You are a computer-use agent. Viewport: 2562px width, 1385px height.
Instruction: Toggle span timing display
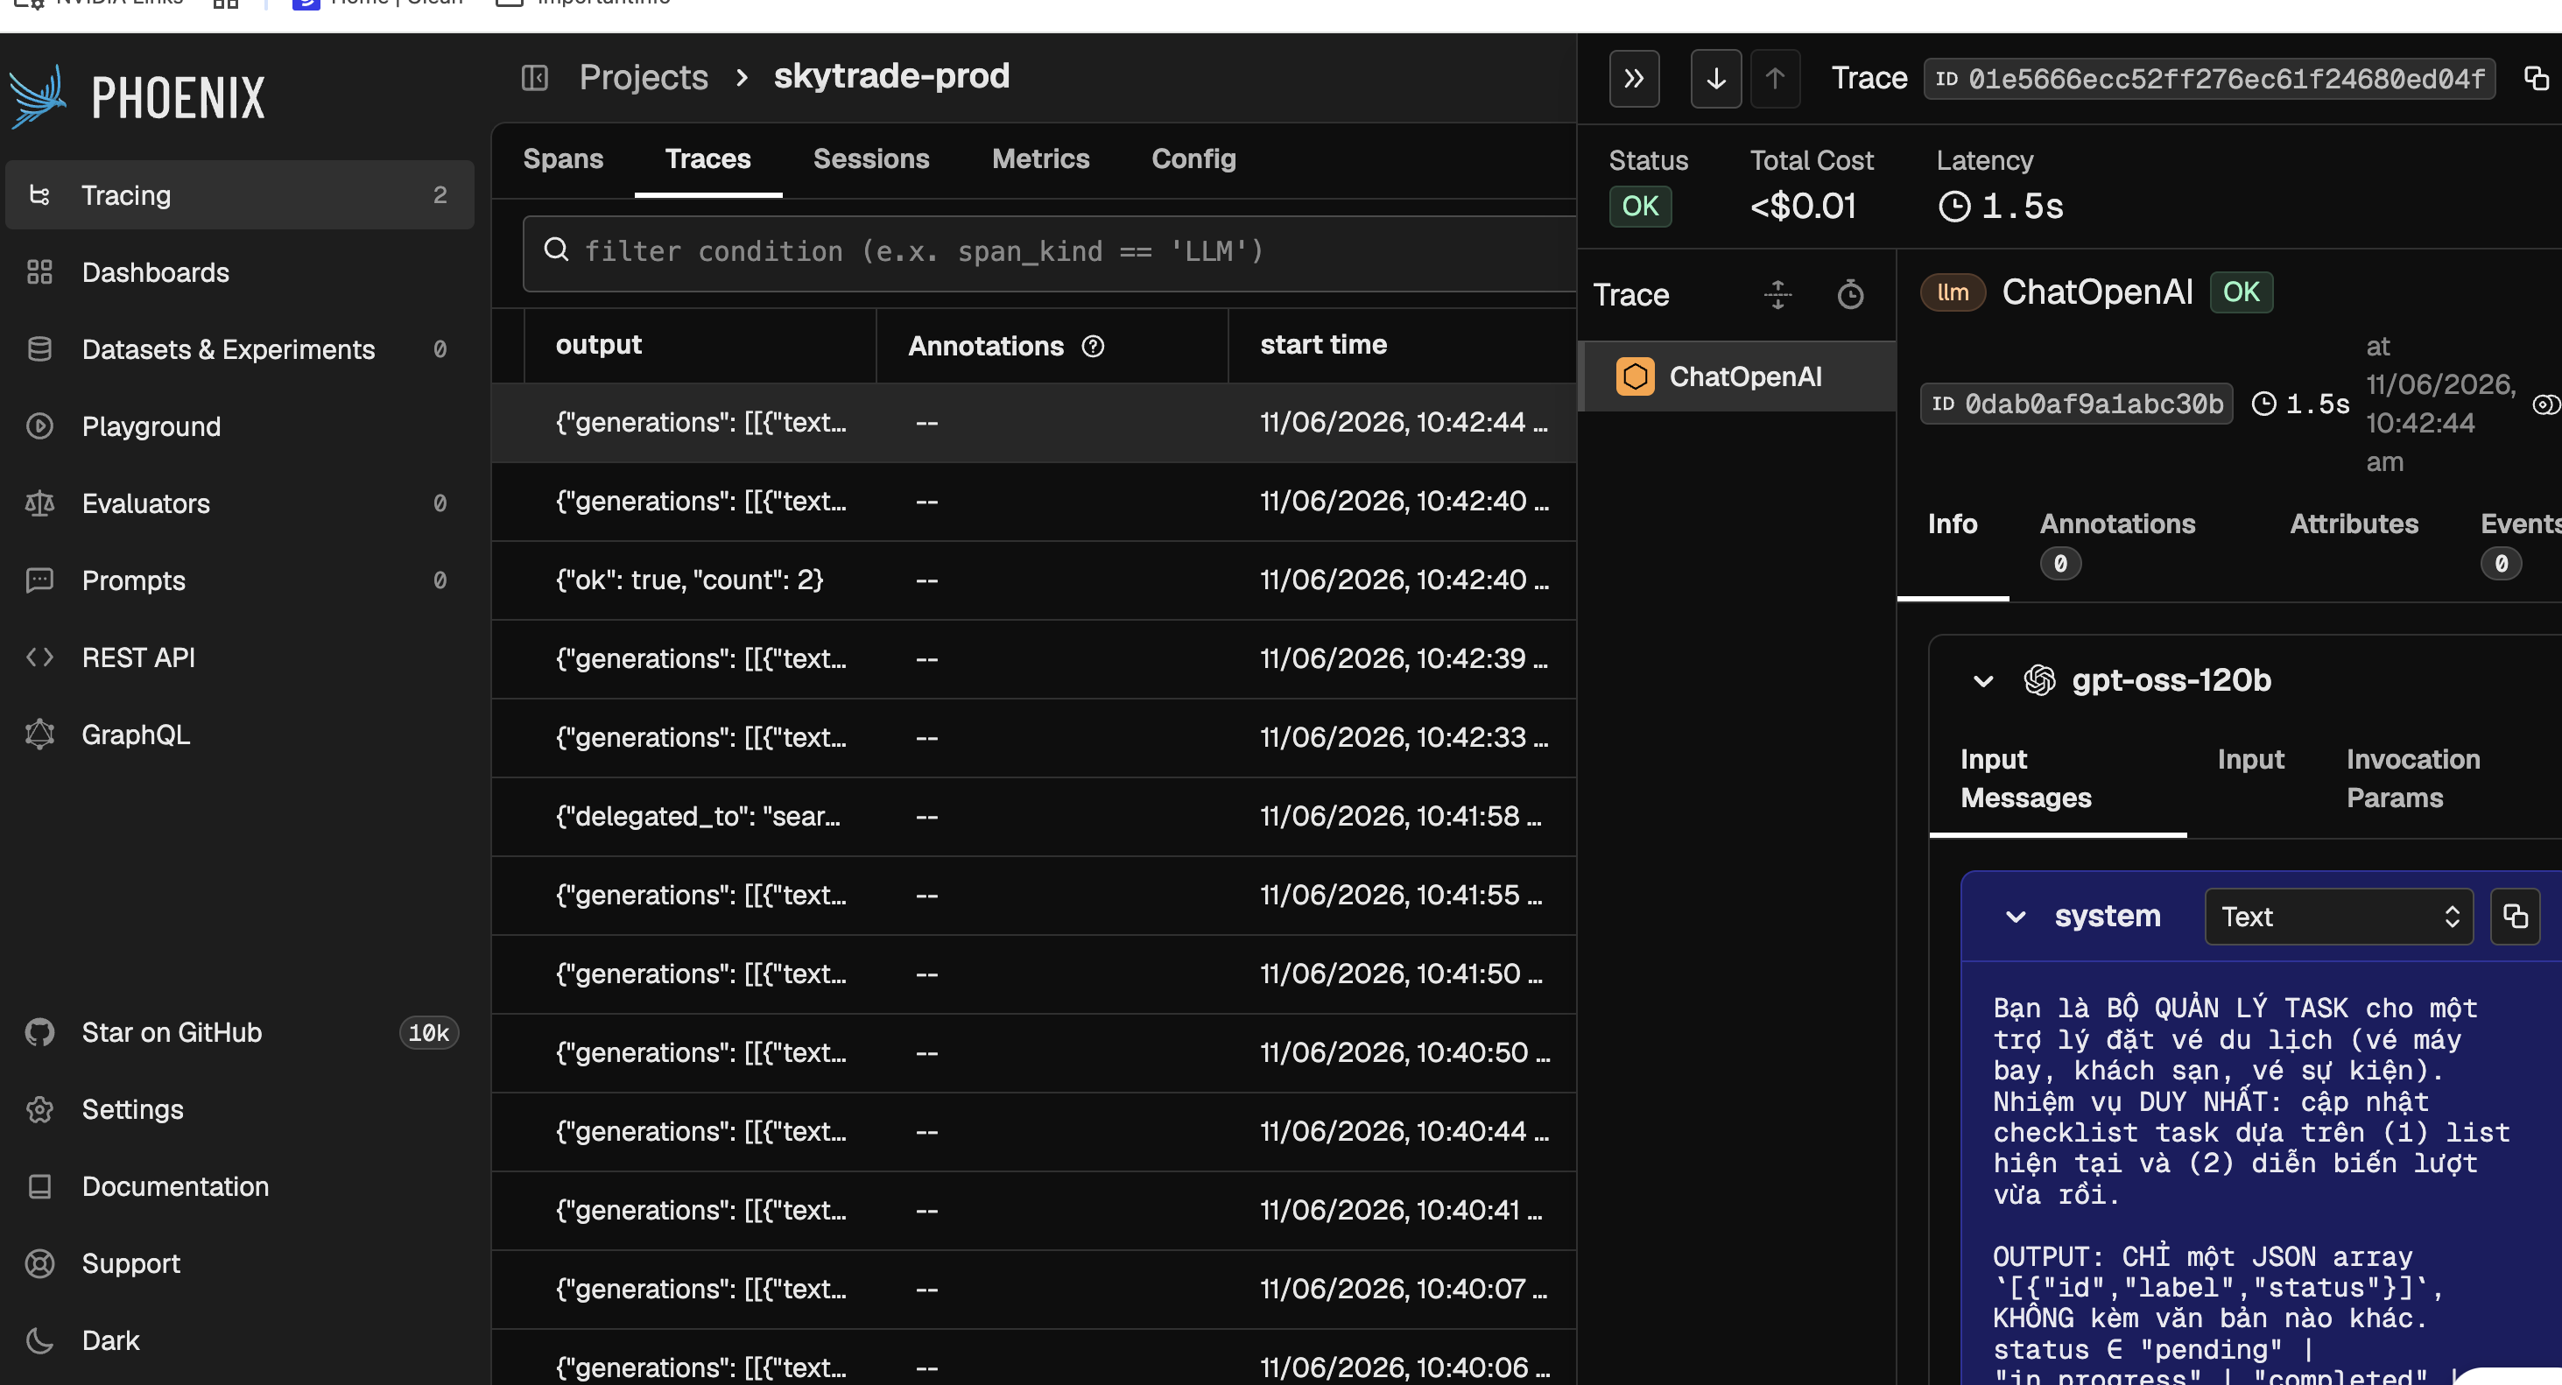click(1850, 294)
